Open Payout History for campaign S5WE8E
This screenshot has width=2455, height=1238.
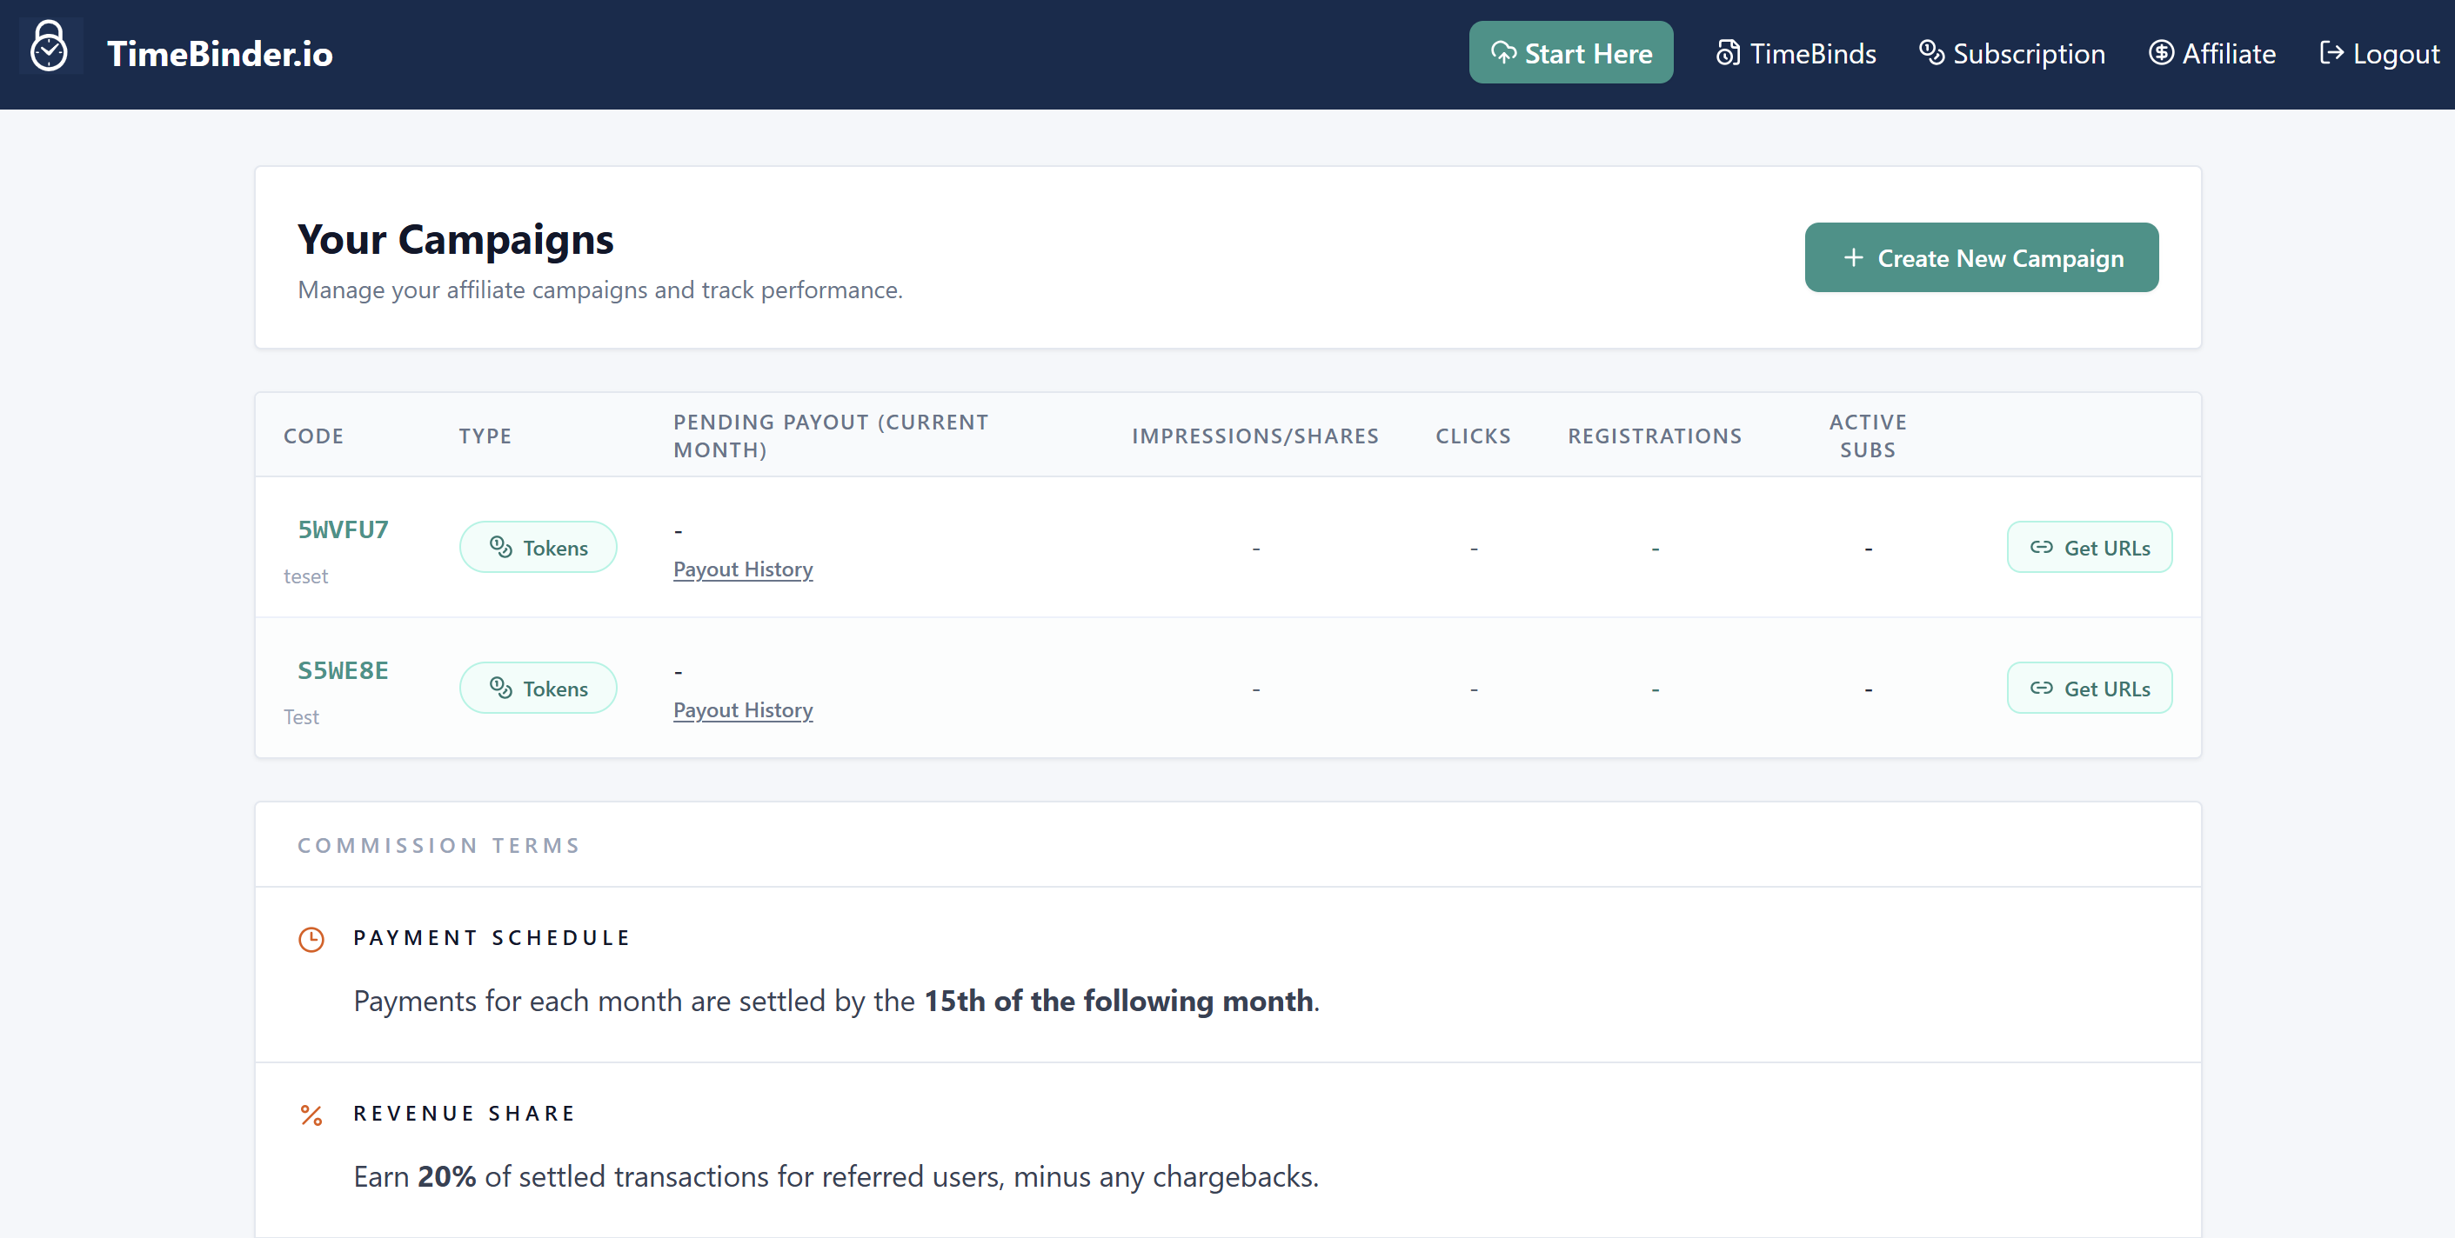742,710
